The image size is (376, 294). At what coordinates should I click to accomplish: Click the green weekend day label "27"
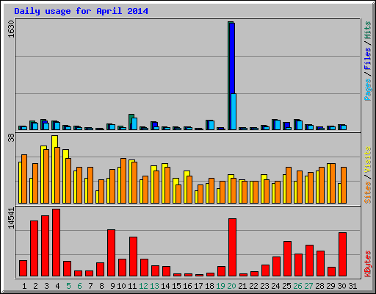click(308, 286)
